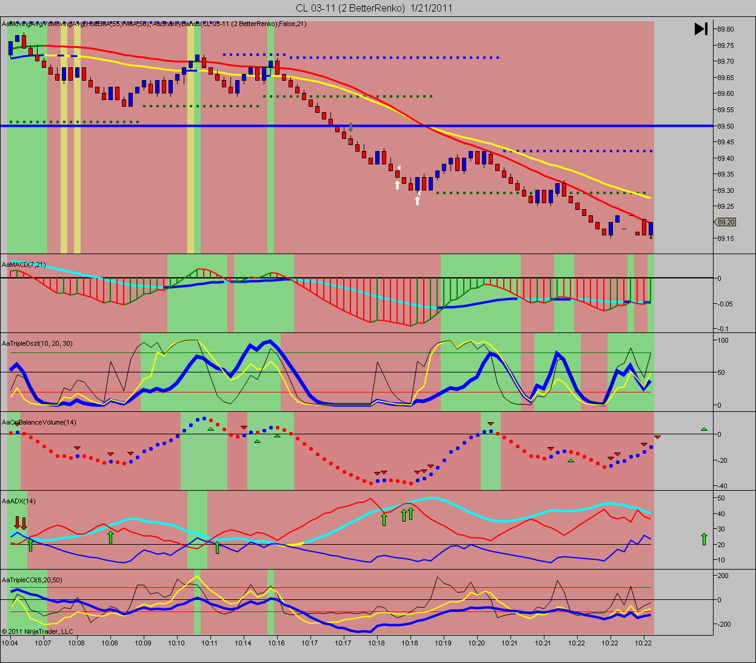The image size is (756, 663).
Task: Click the 89.30 price axis label
Action: (726, 190)
